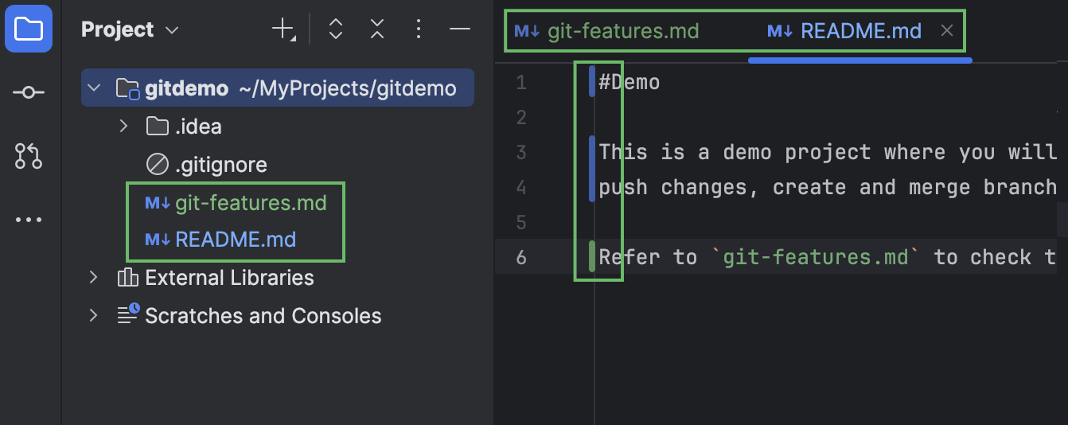Expand External Libraries node
Screen dimensions: 1068x425
click(x=94, y=278)
